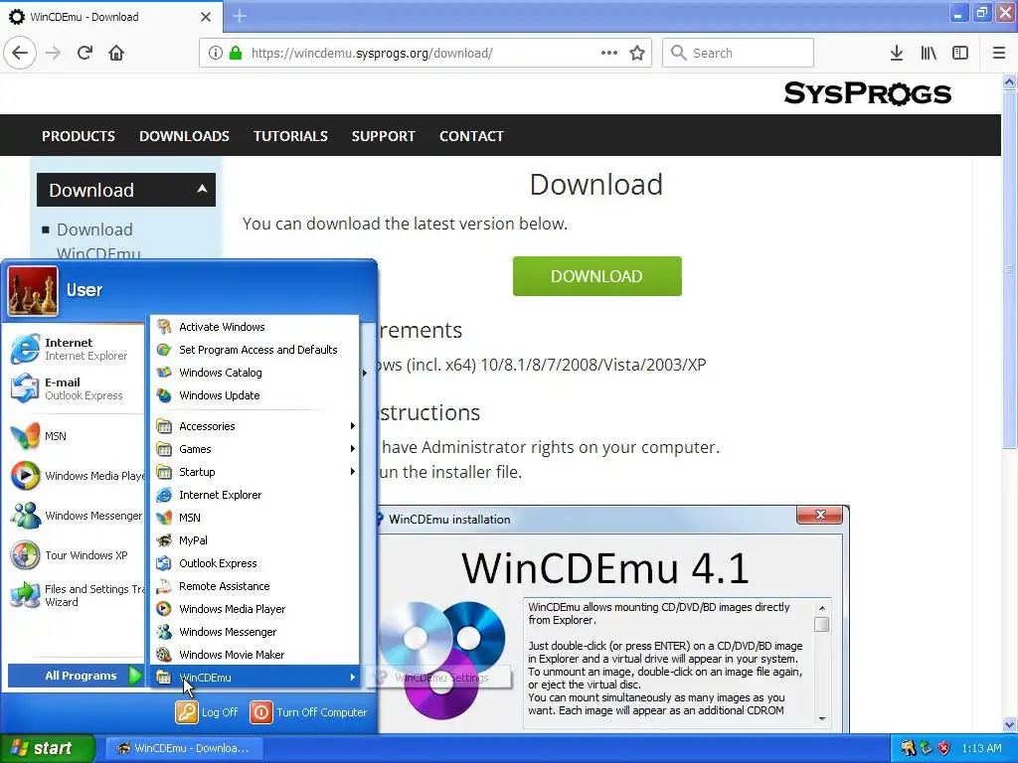Open SUPPORT in site navigation
Image resolution: width=1018 pixels, height=763 pixels.
click(383, 136)
